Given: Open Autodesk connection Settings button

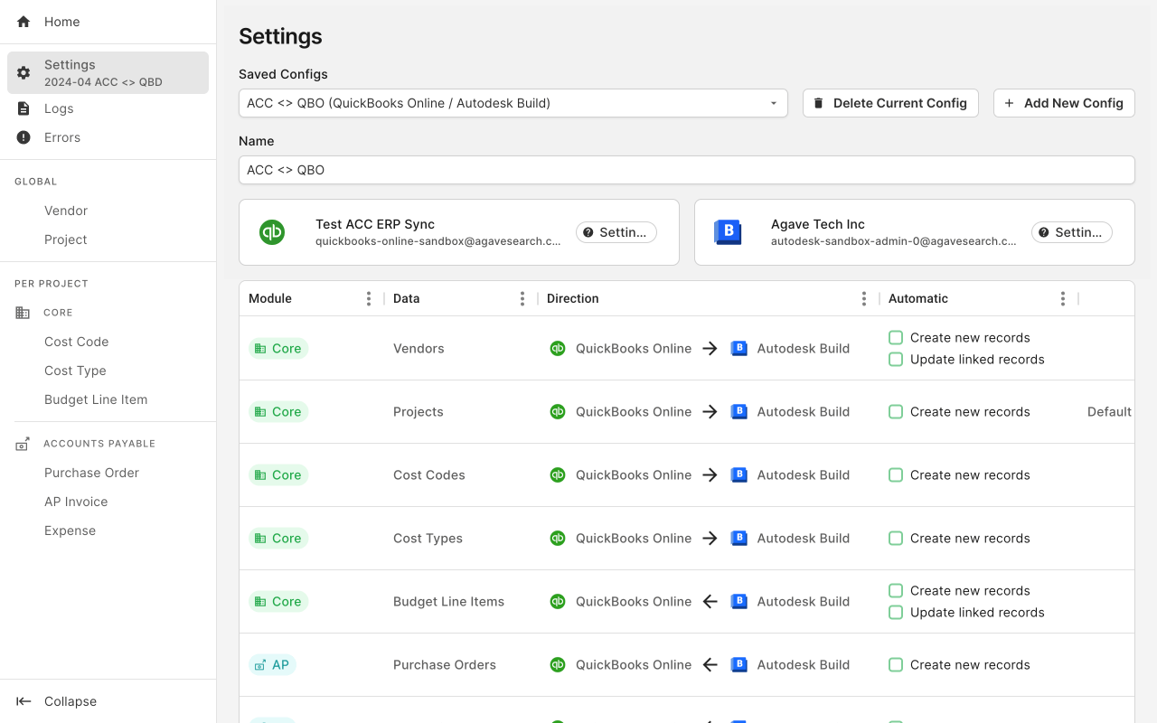Looking at the screenshot, I should click(x=1072, y=232).
